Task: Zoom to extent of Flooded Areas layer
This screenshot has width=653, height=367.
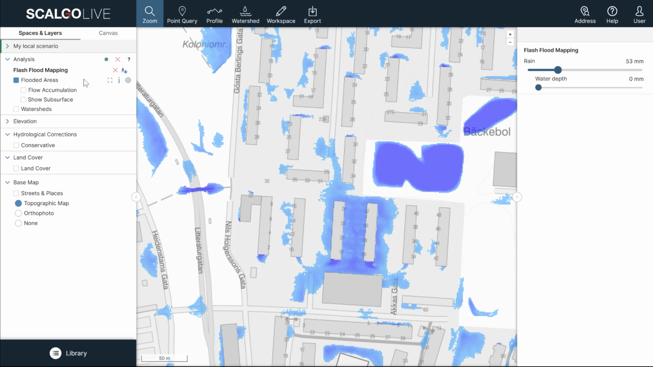Action: (110, 80)
